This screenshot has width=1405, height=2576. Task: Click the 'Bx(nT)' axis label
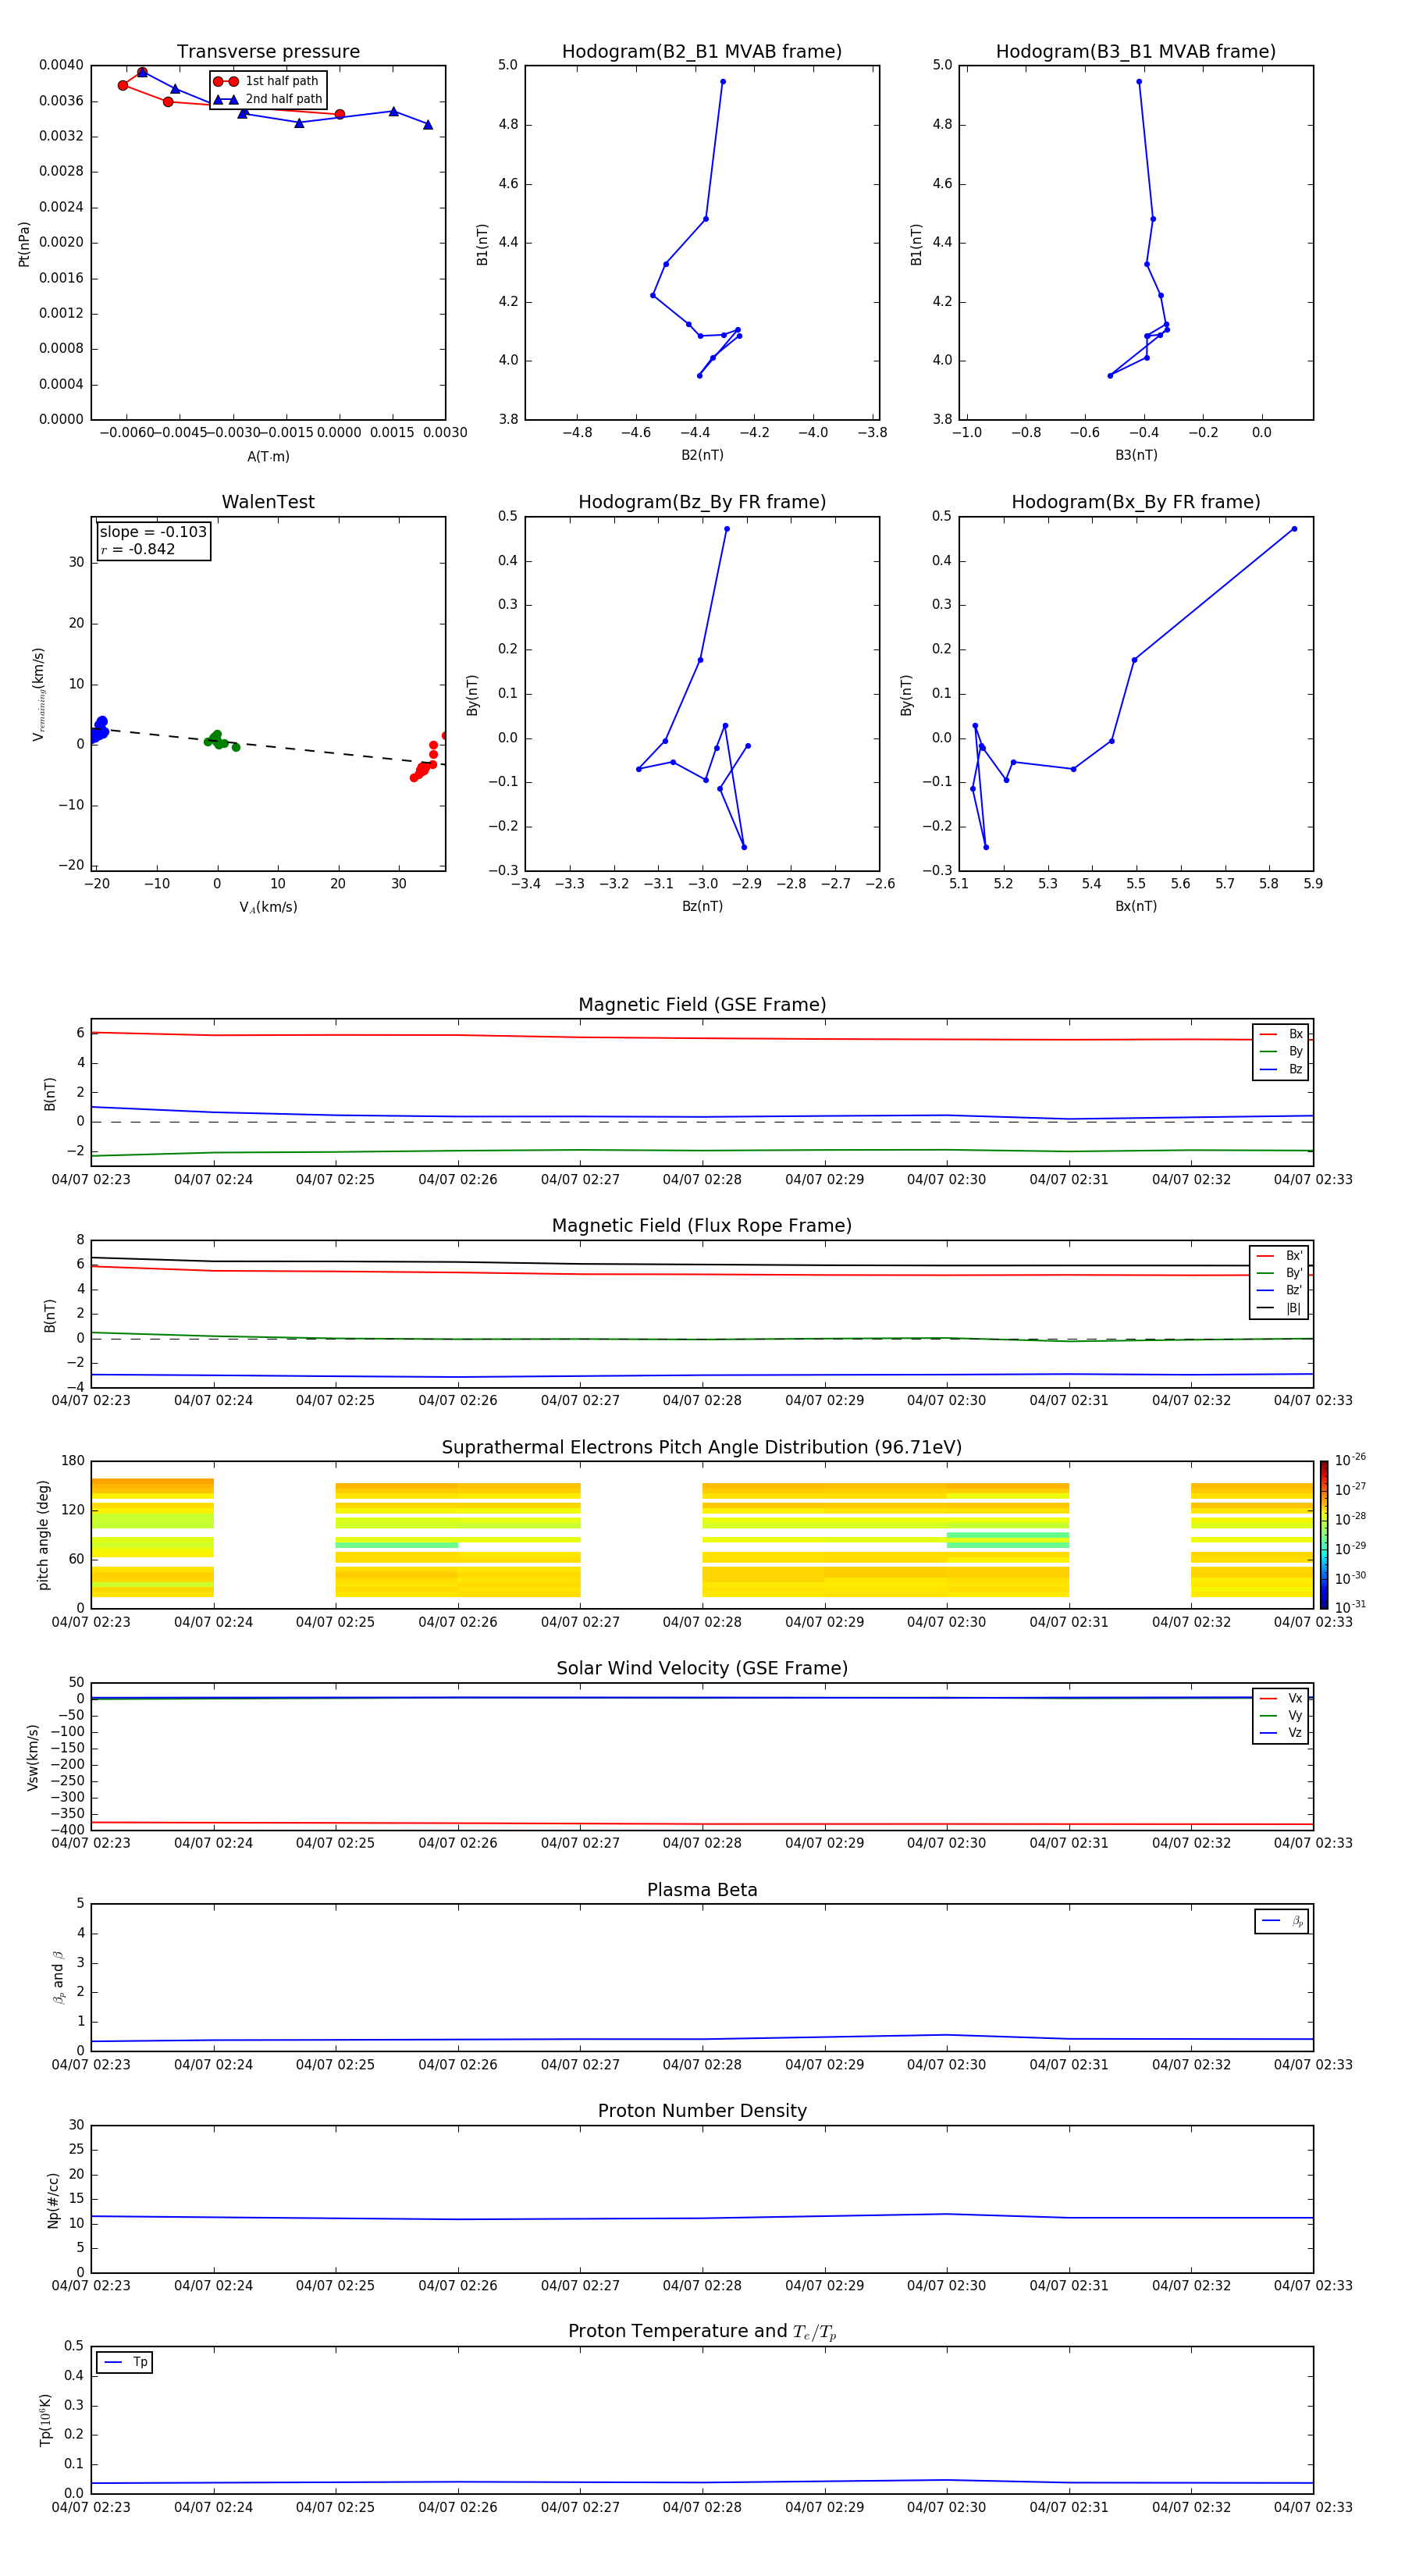tap(1136, 906)
